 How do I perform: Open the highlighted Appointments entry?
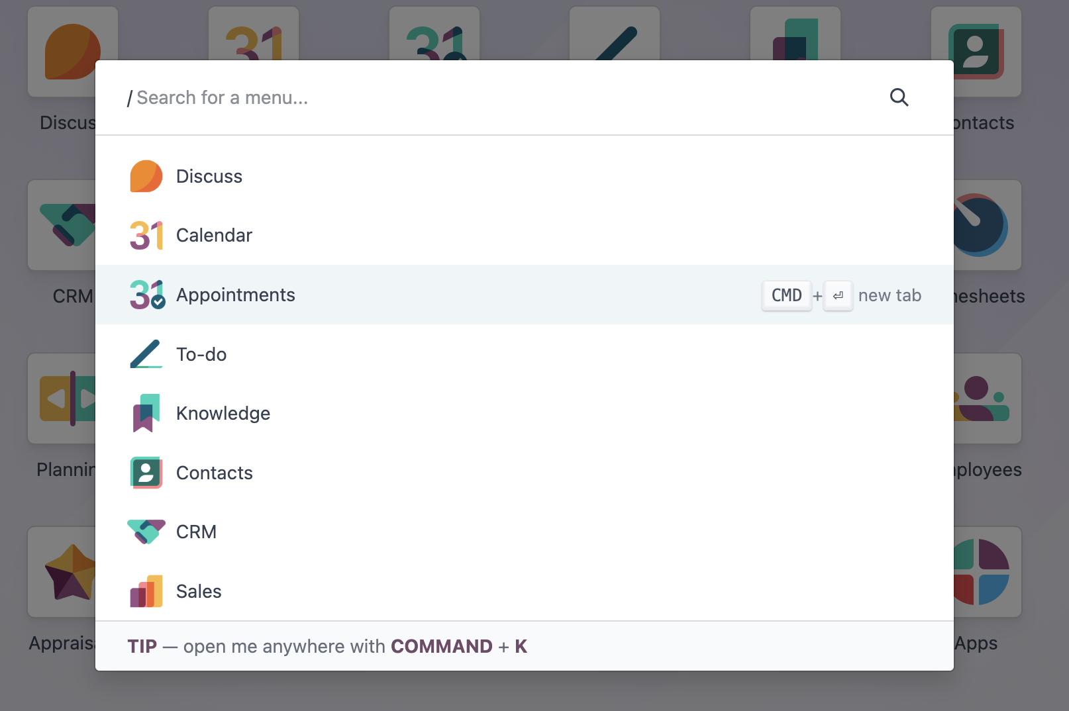click(525, 295)
